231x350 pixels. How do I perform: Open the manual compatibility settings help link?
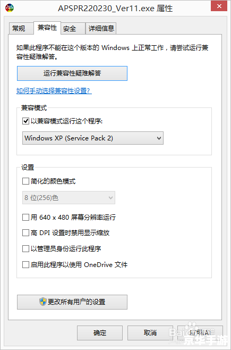pos(54,90)
